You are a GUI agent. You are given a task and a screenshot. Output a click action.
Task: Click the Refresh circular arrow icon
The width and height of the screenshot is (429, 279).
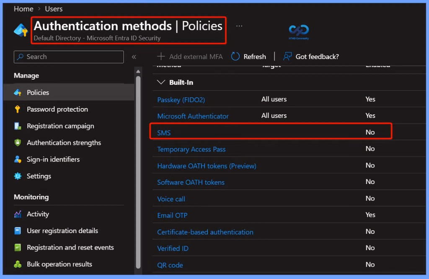point(235,56)
